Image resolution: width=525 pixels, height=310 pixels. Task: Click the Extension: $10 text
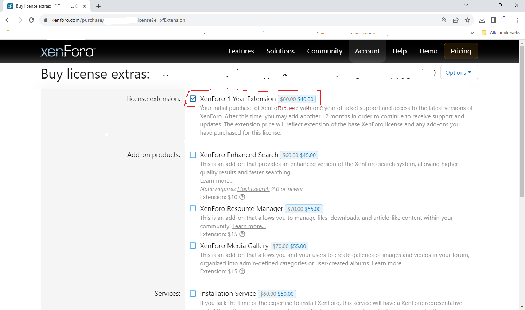coord(219,197)
